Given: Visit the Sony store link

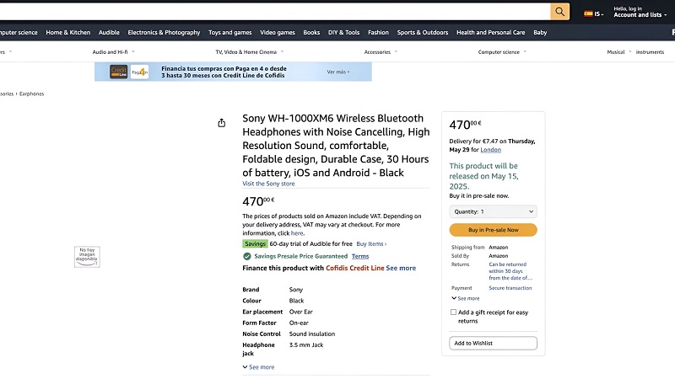Looking at the screenshot, I should coord(268,184).
